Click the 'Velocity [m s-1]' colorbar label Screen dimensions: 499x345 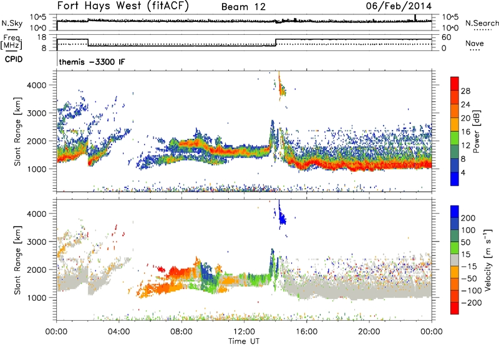pyautogui.click(x=488, y=260)
